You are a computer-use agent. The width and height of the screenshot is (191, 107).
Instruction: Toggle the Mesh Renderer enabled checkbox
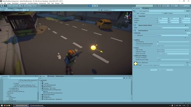[137, 31]
